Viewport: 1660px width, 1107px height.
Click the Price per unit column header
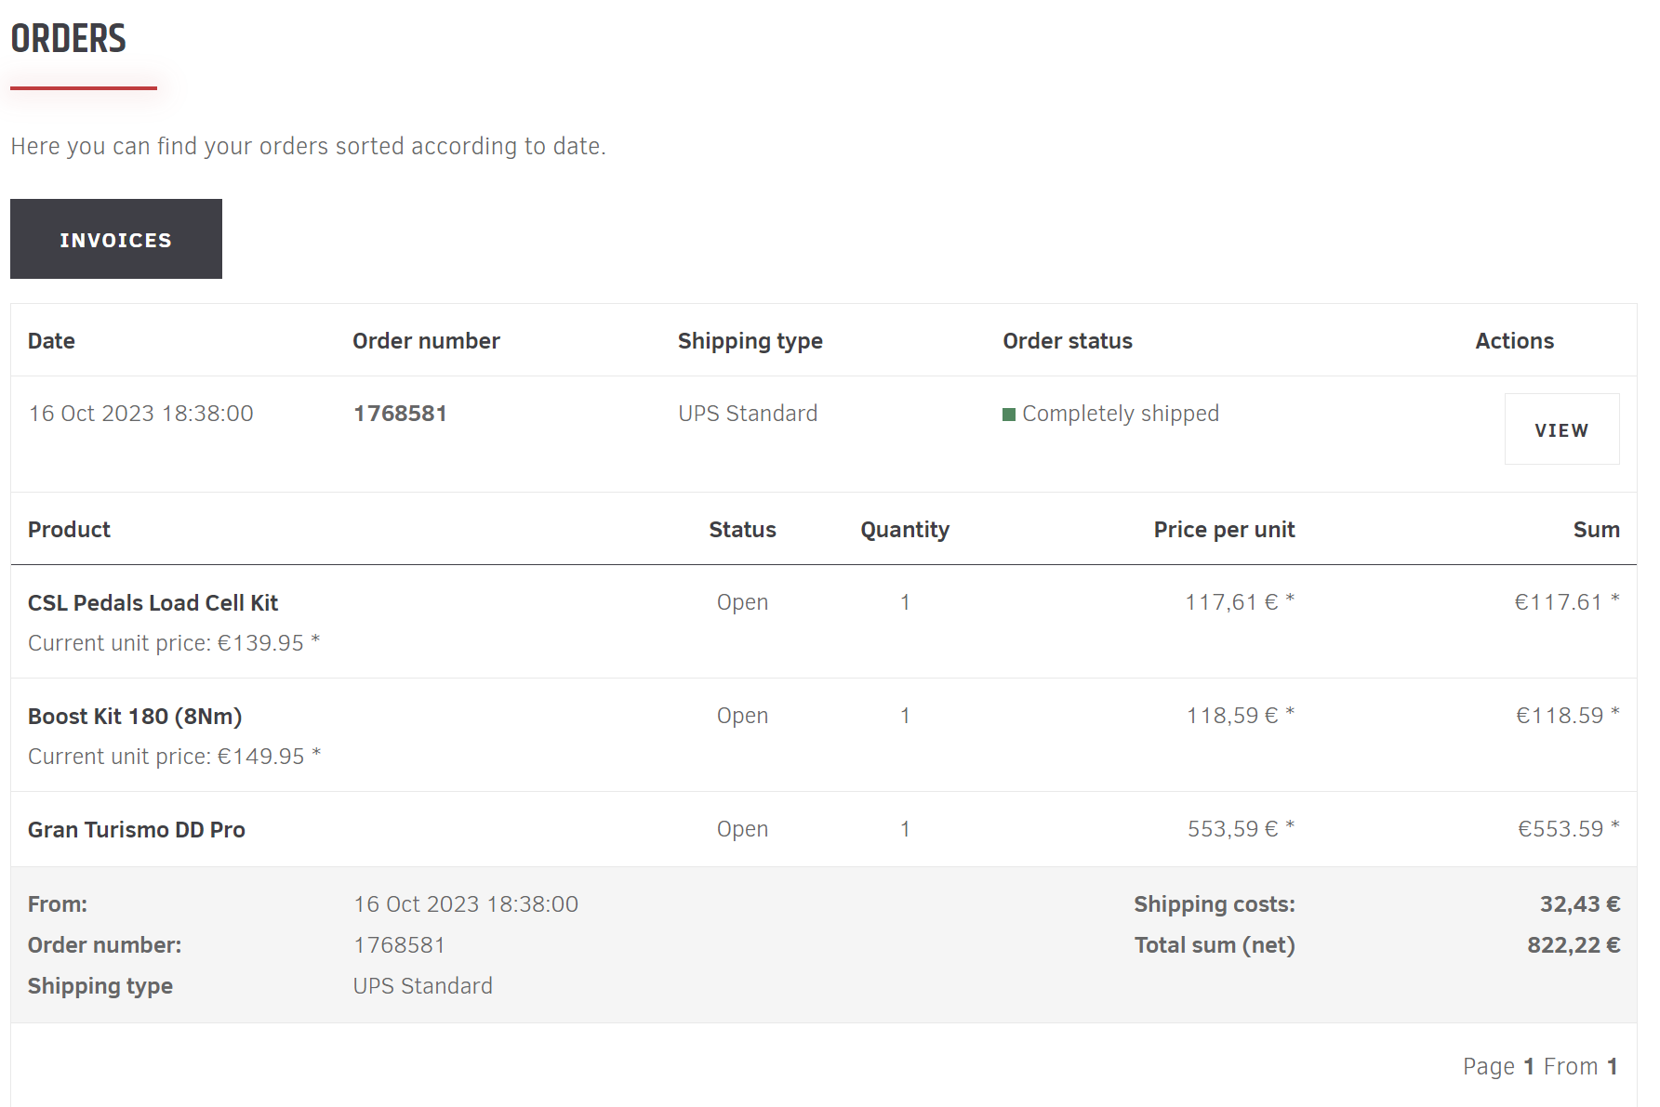click(1224, 530)
